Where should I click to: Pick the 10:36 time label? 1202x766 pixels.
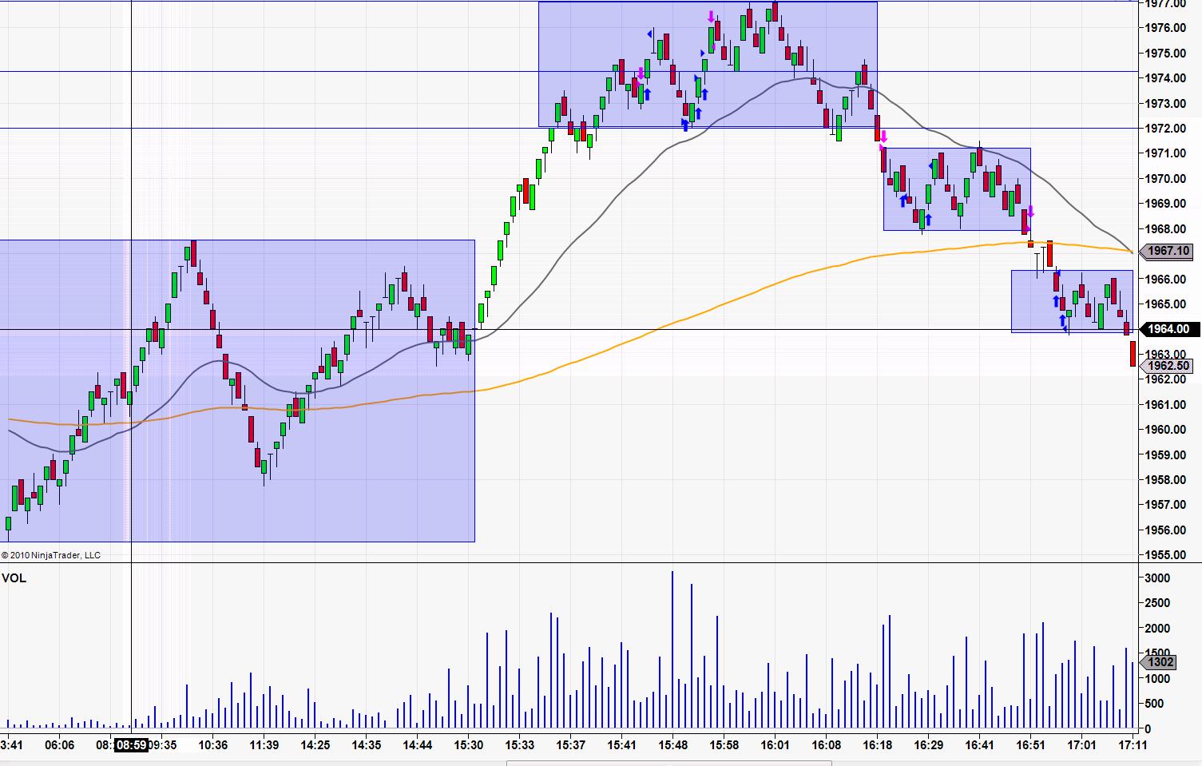[x=213, y=745]
